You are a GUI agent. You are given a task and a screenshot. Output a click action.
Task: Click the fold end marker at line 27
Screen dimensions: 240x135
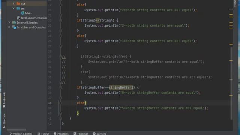[x=61, y=46]
